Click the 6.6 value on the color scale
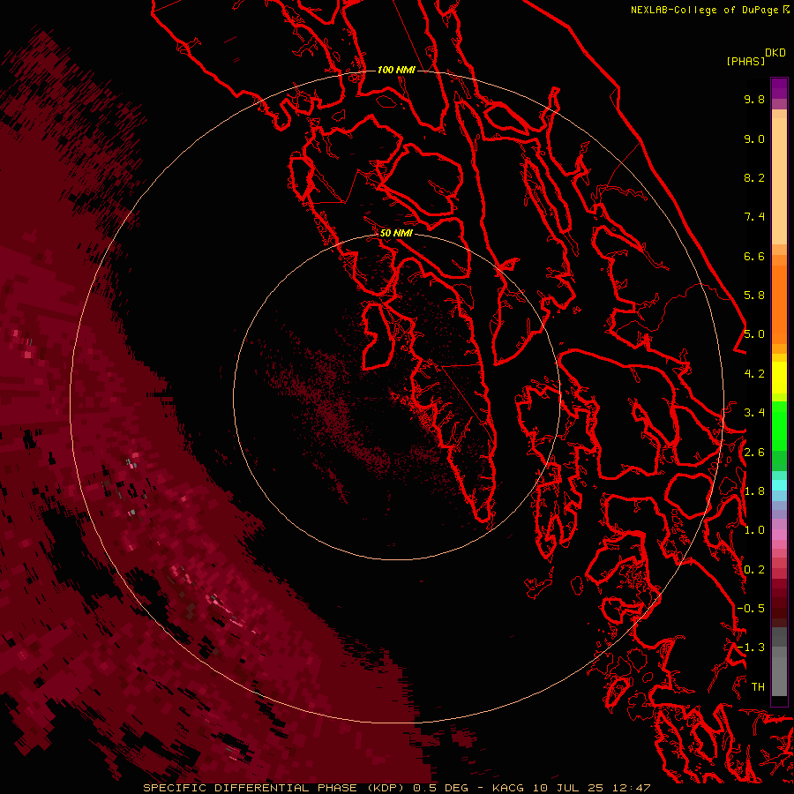 click(754, 256)
